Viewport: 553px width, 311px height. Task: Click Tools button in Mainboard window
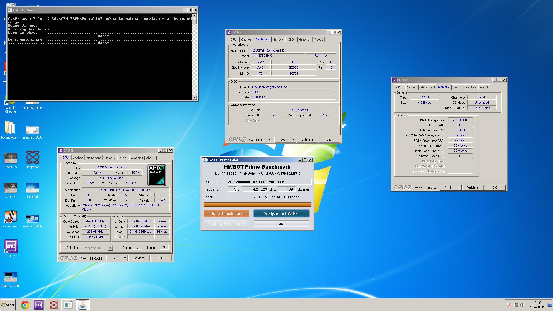(x=283, y=140)
